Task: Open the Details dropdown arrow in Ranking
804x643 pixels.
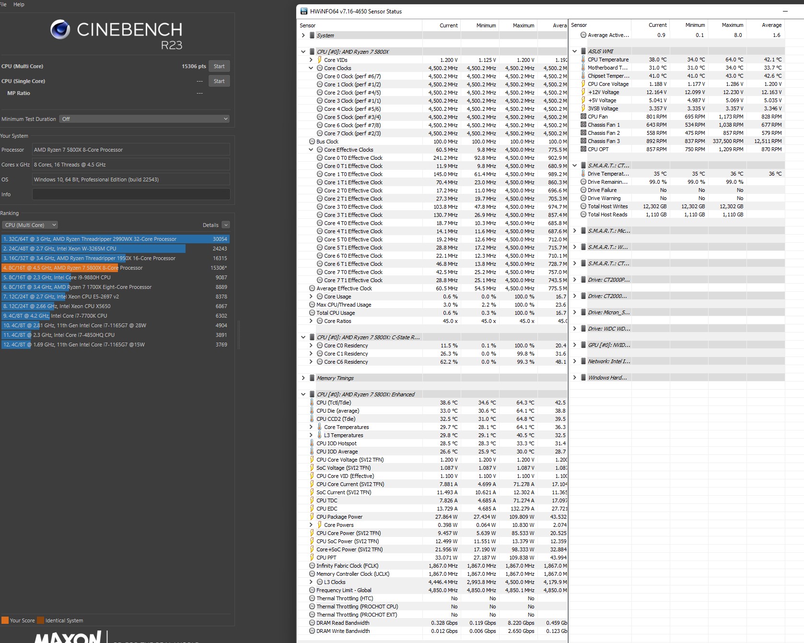Action: click(226, 225)
